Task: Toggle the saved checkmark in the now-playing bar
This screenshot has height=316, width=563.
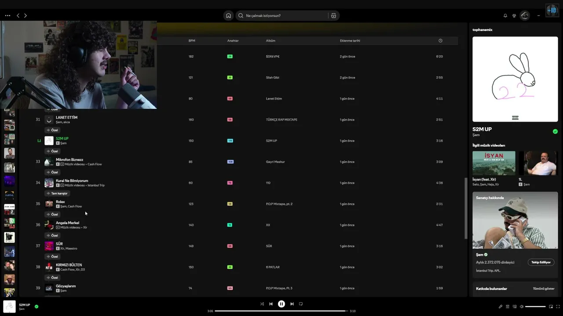Action: (37, 306)
